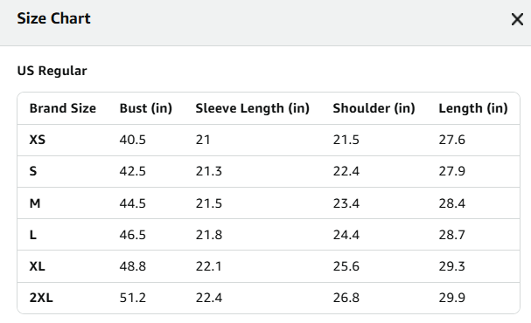The width and height of the screenshot is (531, 323).
Task: Click the Shoulder (in) column header
Action: 374,108
